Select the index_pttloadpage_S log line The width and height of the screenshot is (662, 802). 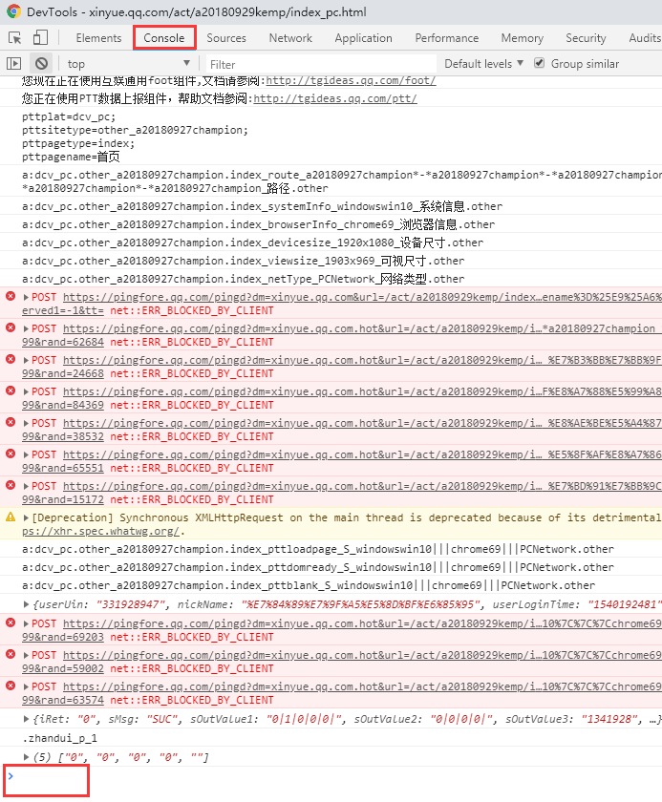[x=318, y=549]
